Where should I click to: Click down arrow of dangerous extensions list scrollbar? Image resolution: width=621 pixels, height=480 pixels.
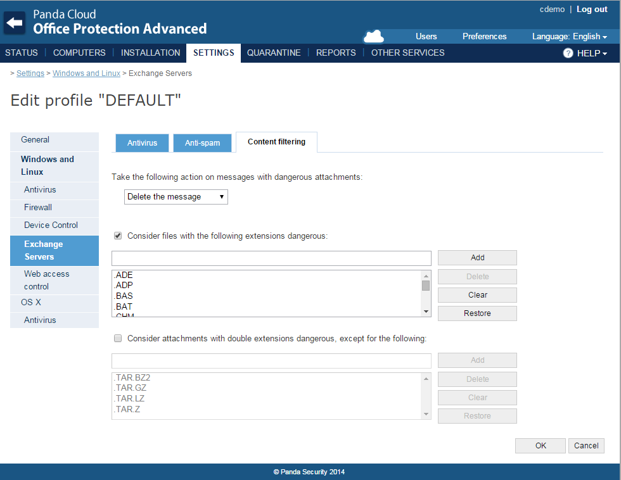point(426,312)
